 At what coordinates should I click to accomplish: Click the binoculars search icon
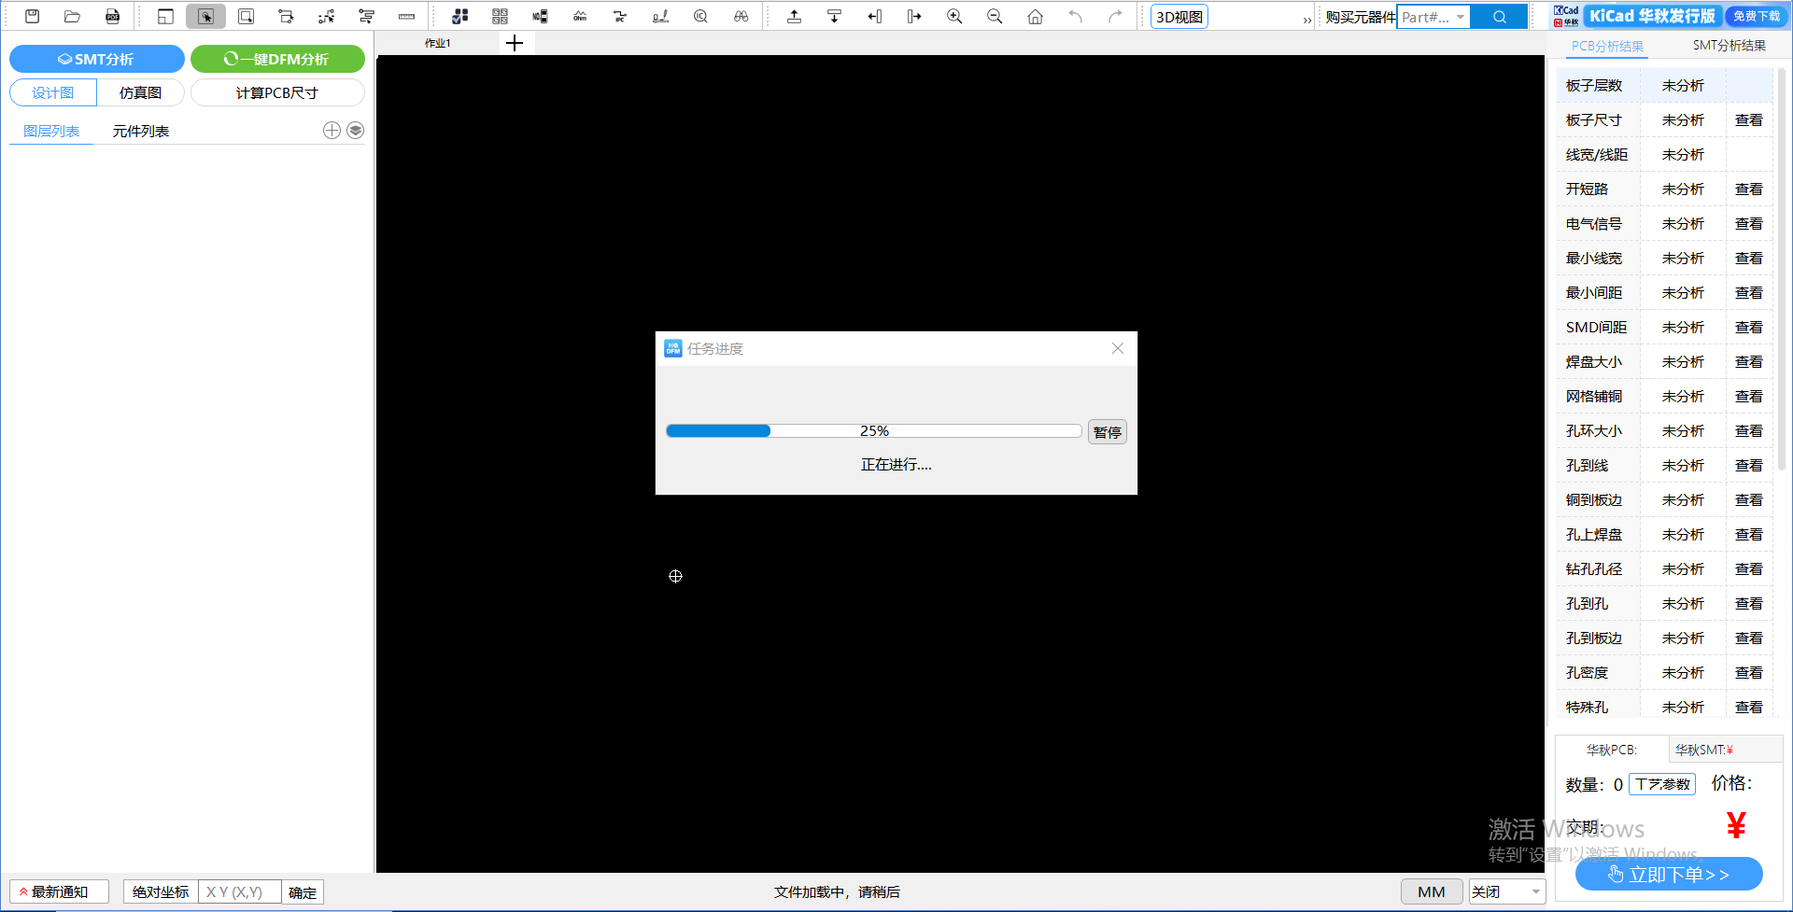741,16
